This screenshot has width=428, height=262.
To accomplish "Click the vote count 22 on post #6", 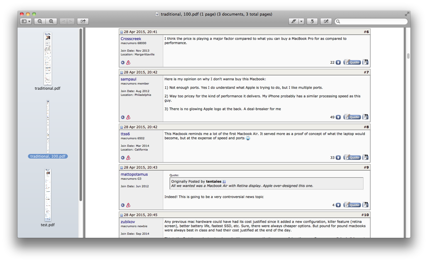I will [332, 62].
